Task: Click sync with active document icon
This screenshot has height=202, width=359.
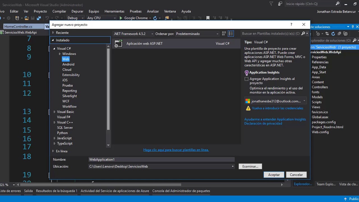Action: point(327,34)
